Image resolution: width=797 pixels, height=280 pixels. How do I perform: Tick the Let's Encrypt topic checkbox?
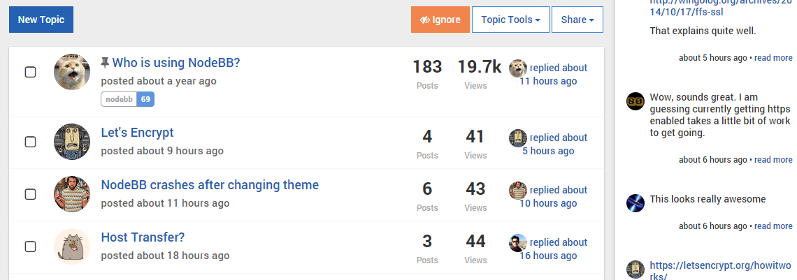pyautogui.click(x=30, y=142)
